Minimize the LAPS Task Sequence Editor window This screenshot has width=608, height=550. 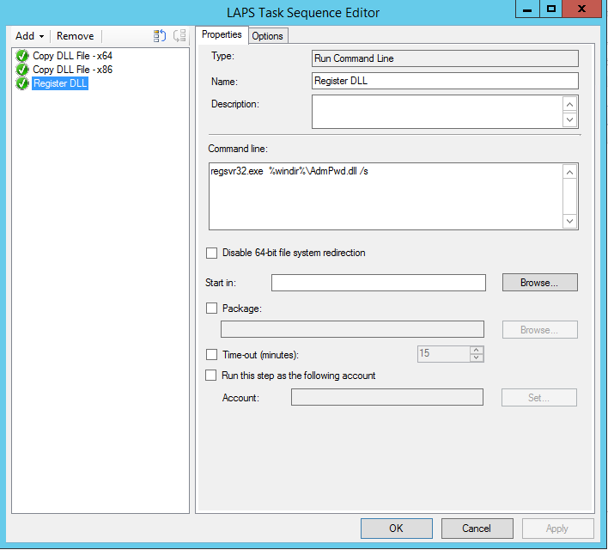[x=527, y=9]
